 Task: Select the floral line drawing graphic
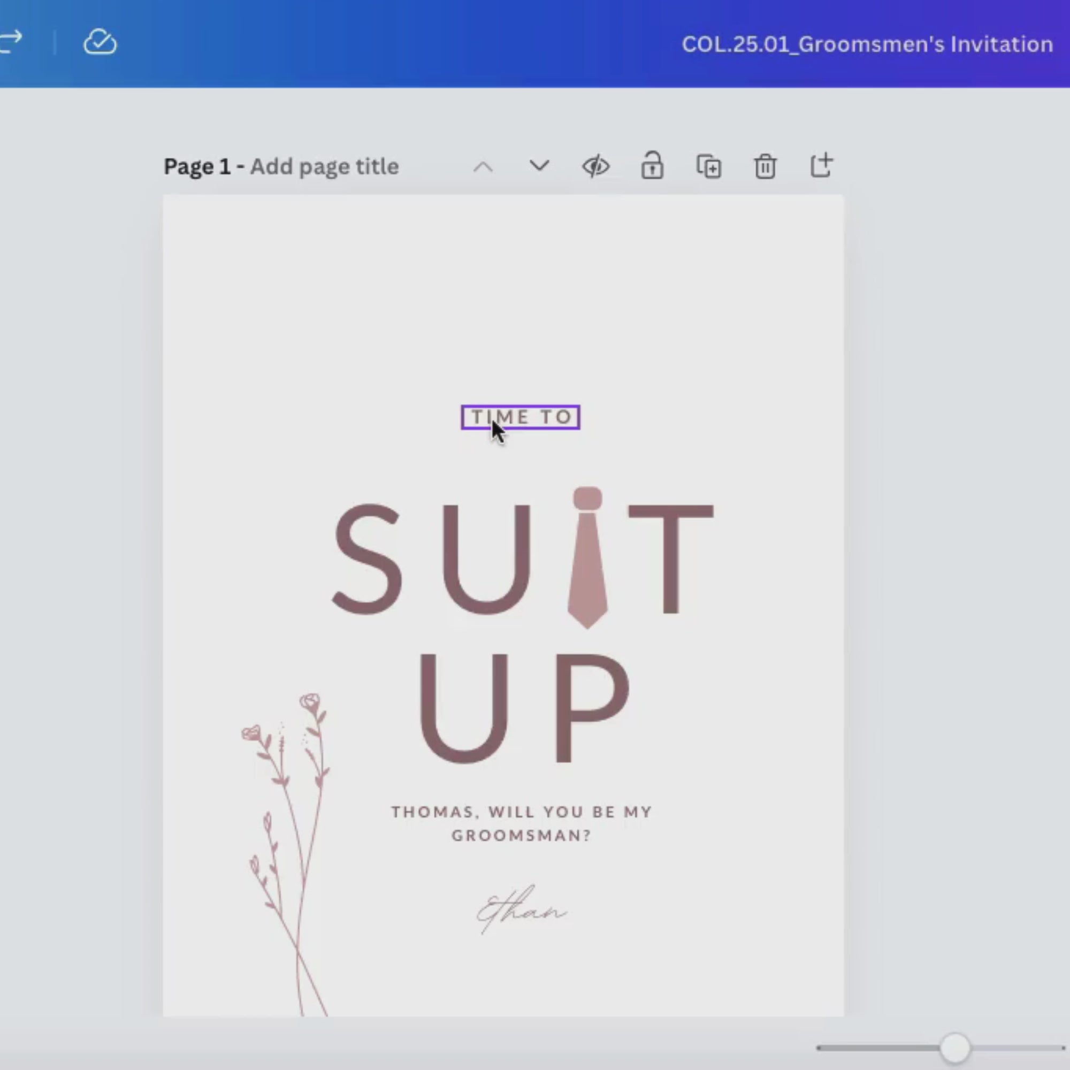(x=286, y=854)
